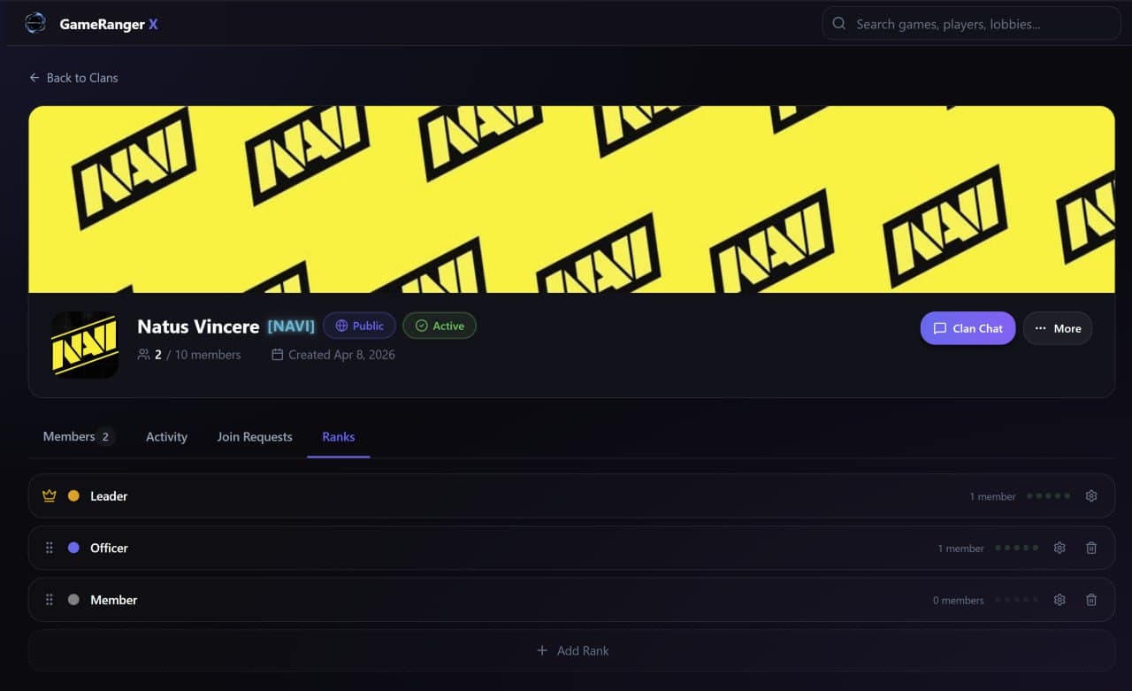Click the '0 members' text in Member row
Image resolution: width=1132 pixels, height=691 pixels.
958,601
